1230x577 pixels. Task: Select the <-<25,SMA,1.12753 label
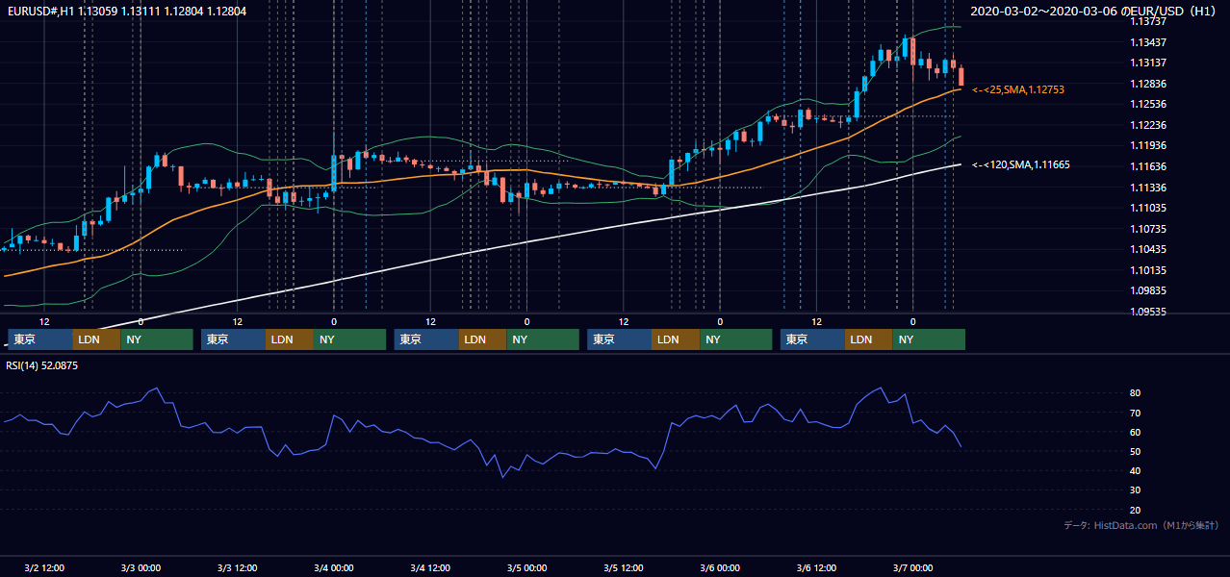coord(1018,89)
